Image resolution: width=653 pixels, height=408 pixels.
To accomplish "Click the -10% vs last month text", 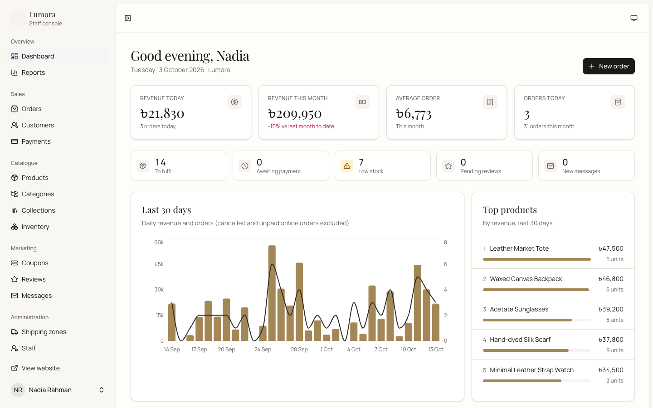I will click(301, 126).
